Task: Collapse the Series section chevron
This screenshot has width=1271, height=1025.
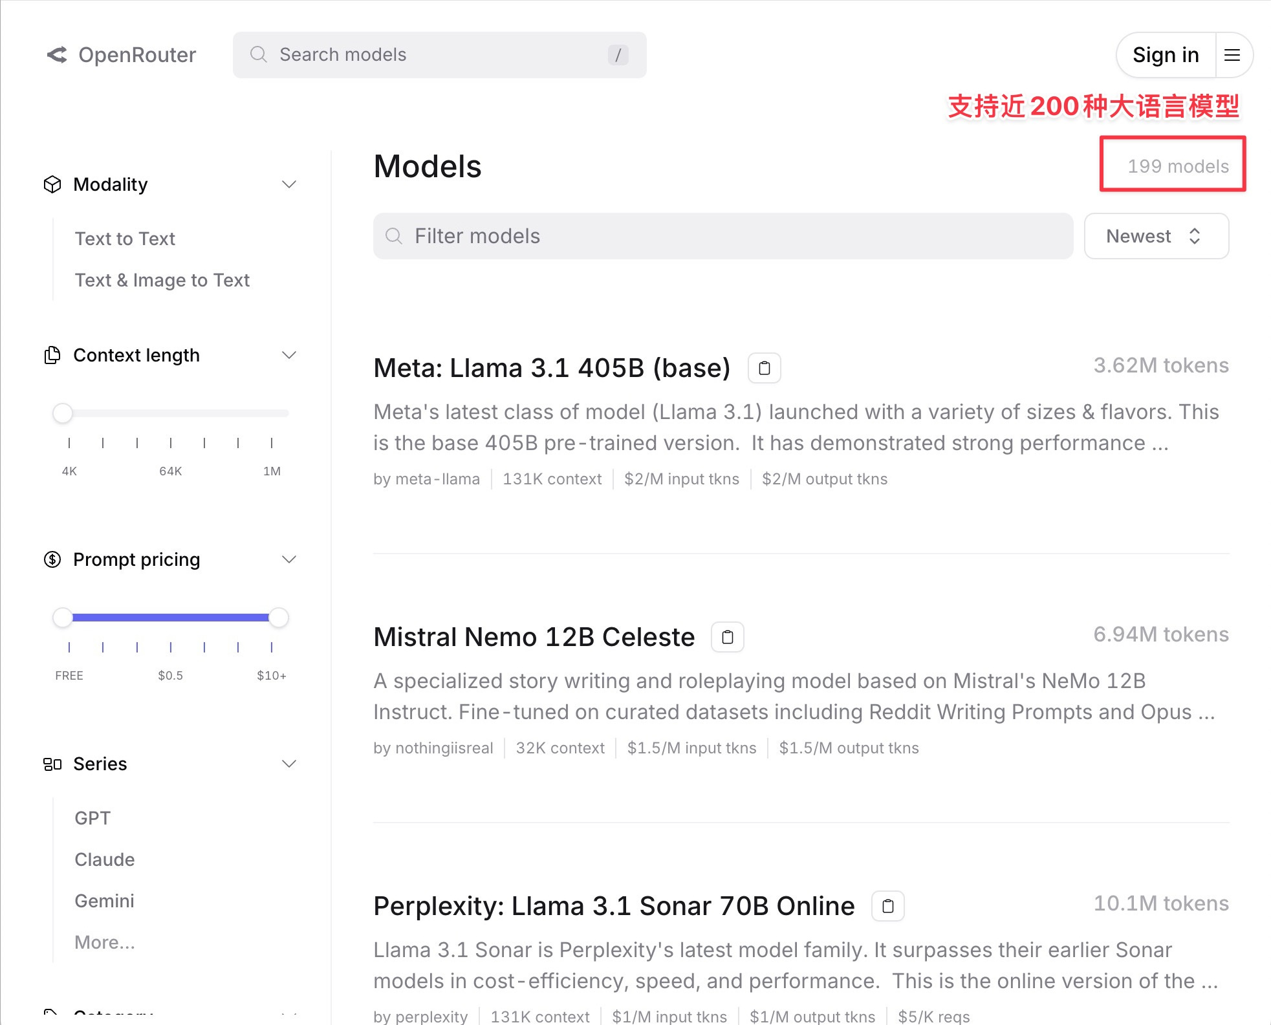Action: tap(289, 764)
